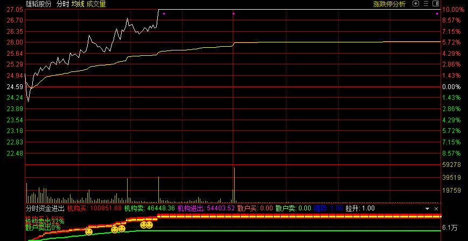Click the magenta marker after limit-up point
The image size is (468, 241).
[164, 13]
